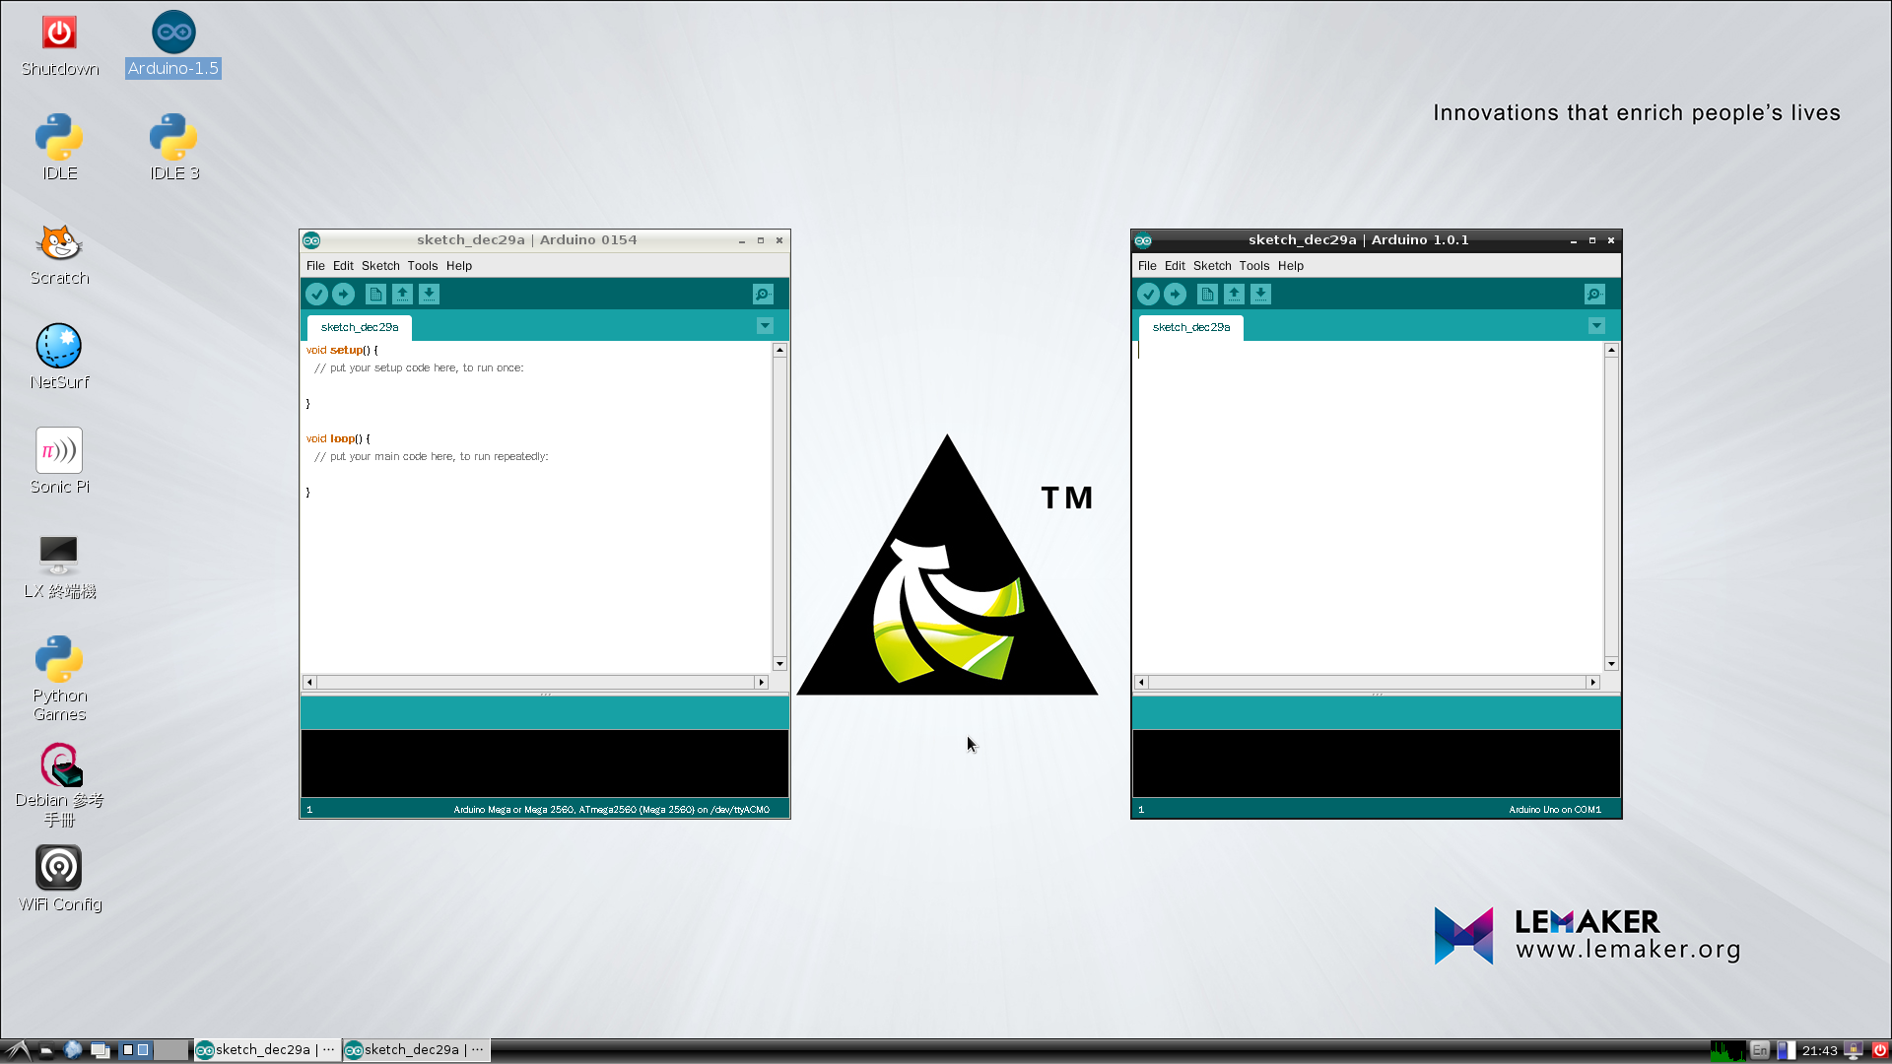Image resolution: width=1892 pixels, height=1064 pixels.
Task: Click Save sketch in the Arduino 0154 window
Action: click(429, 294)
